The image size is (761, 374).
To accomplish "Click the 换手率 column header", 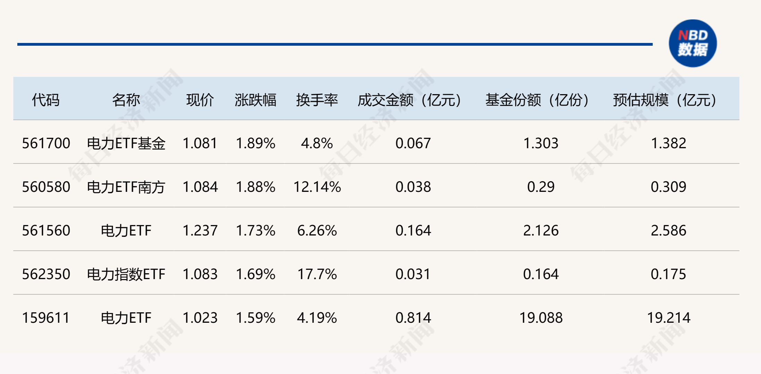I will coord(317,100).
